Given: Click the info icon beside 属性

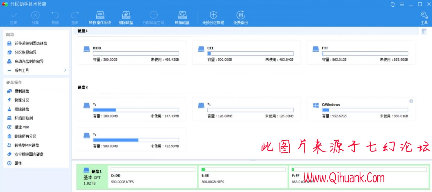Looking at the screenshot, I should [x=9, y=163].
